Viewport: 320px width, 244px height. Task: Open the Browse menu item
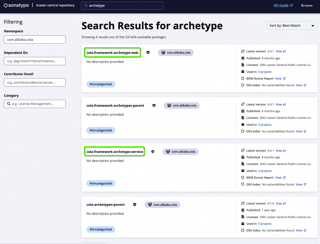tap(307, 5)
